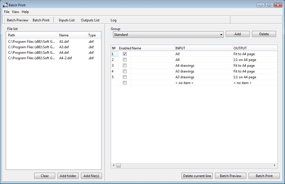This screenshot has width=285, height=184.
Task: Click the horizontal scrollbar right arrow
Action: pyautogui.click(x=275, y=166)
